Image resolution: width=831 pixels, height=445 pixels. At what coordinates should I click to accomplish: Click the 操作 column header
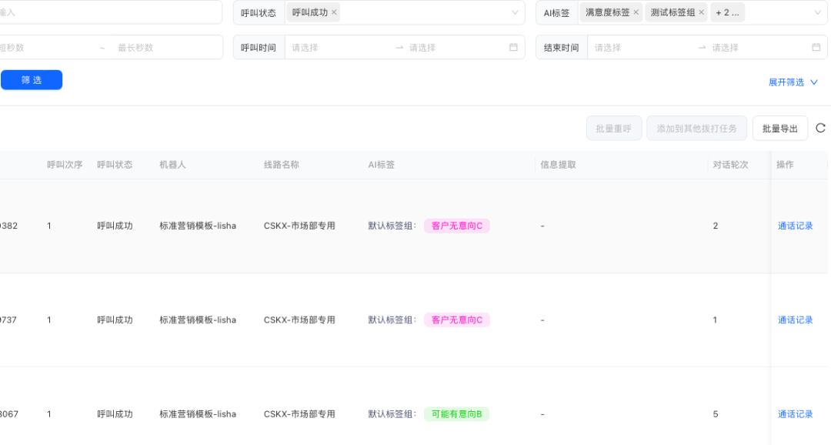[785, 165]
